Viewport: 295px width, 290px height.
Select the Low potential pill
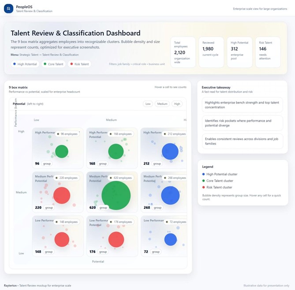148,104
